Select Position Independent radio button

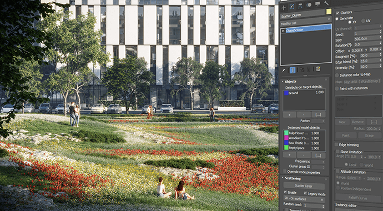pyautogui.click(x=338, y=188)
